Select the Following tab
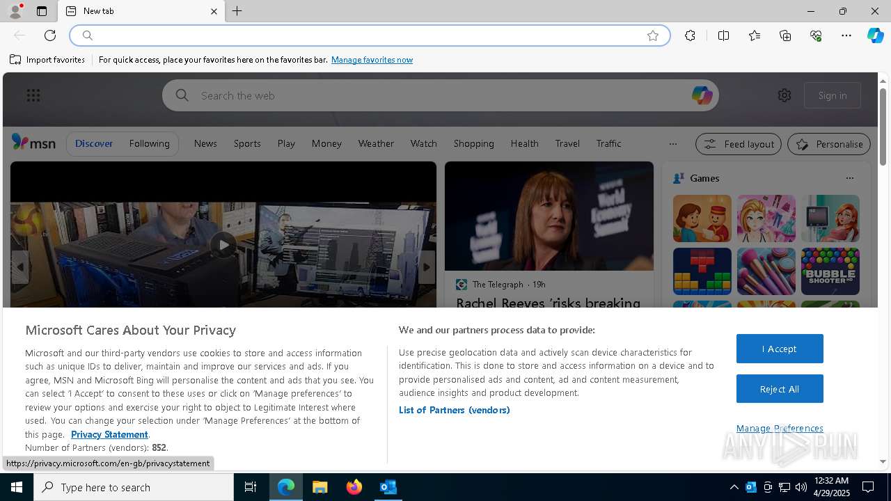The image size is (891, 501). (149, 143)
